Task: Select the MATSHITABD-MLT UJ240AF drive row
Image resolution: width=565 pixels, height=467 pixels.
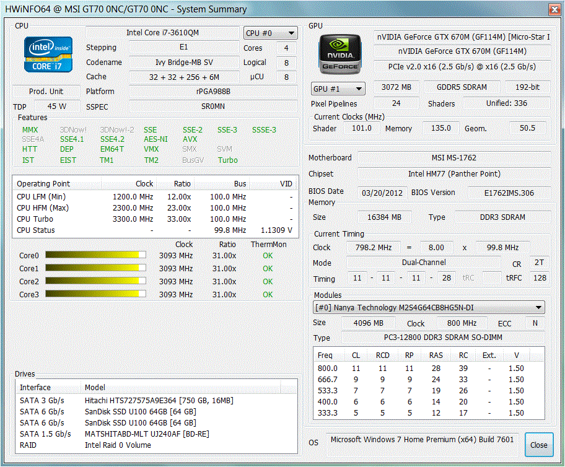Action: click(x=156, y=434)
